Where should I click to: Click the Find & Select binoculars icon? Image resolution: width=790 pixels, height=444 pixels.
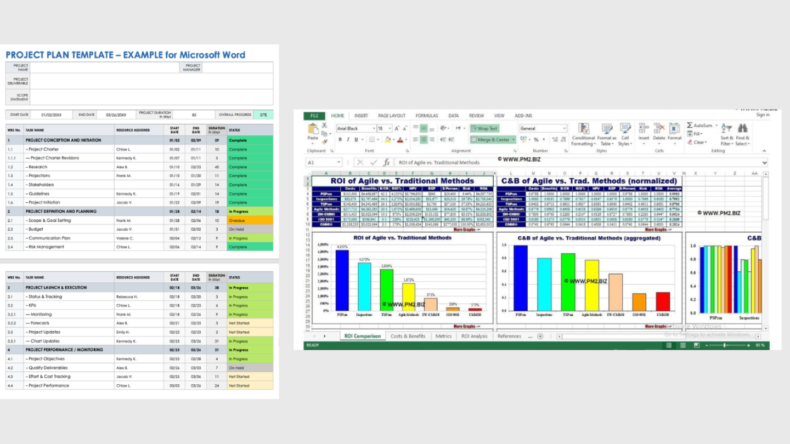pyautogui.click(x=742, y=128)
